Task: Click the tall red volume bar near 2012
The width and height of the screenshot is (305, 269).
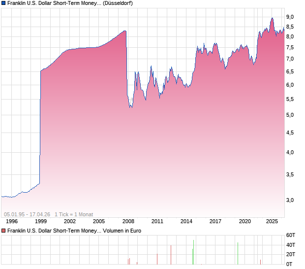Action: tap(171, 255)
